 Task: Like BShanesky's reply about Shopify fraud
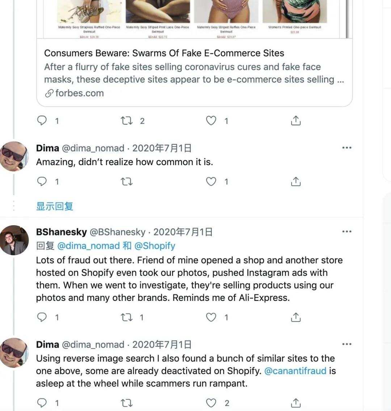[x=211, y=317]
